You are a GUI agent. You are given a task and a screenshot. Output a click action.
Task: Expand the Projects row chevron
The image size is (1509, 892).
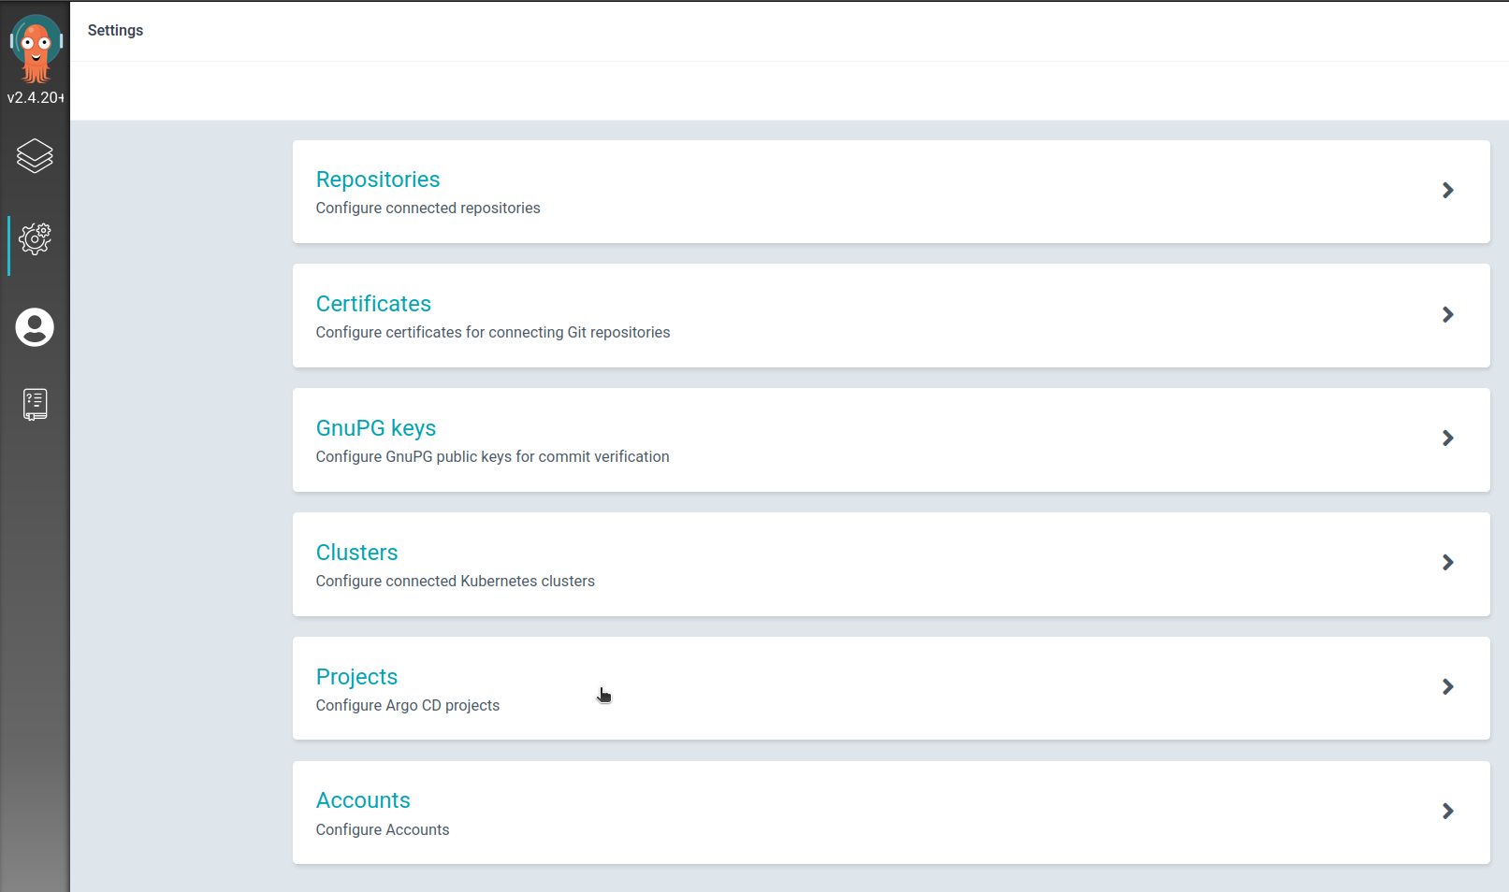click(1447, 687)
